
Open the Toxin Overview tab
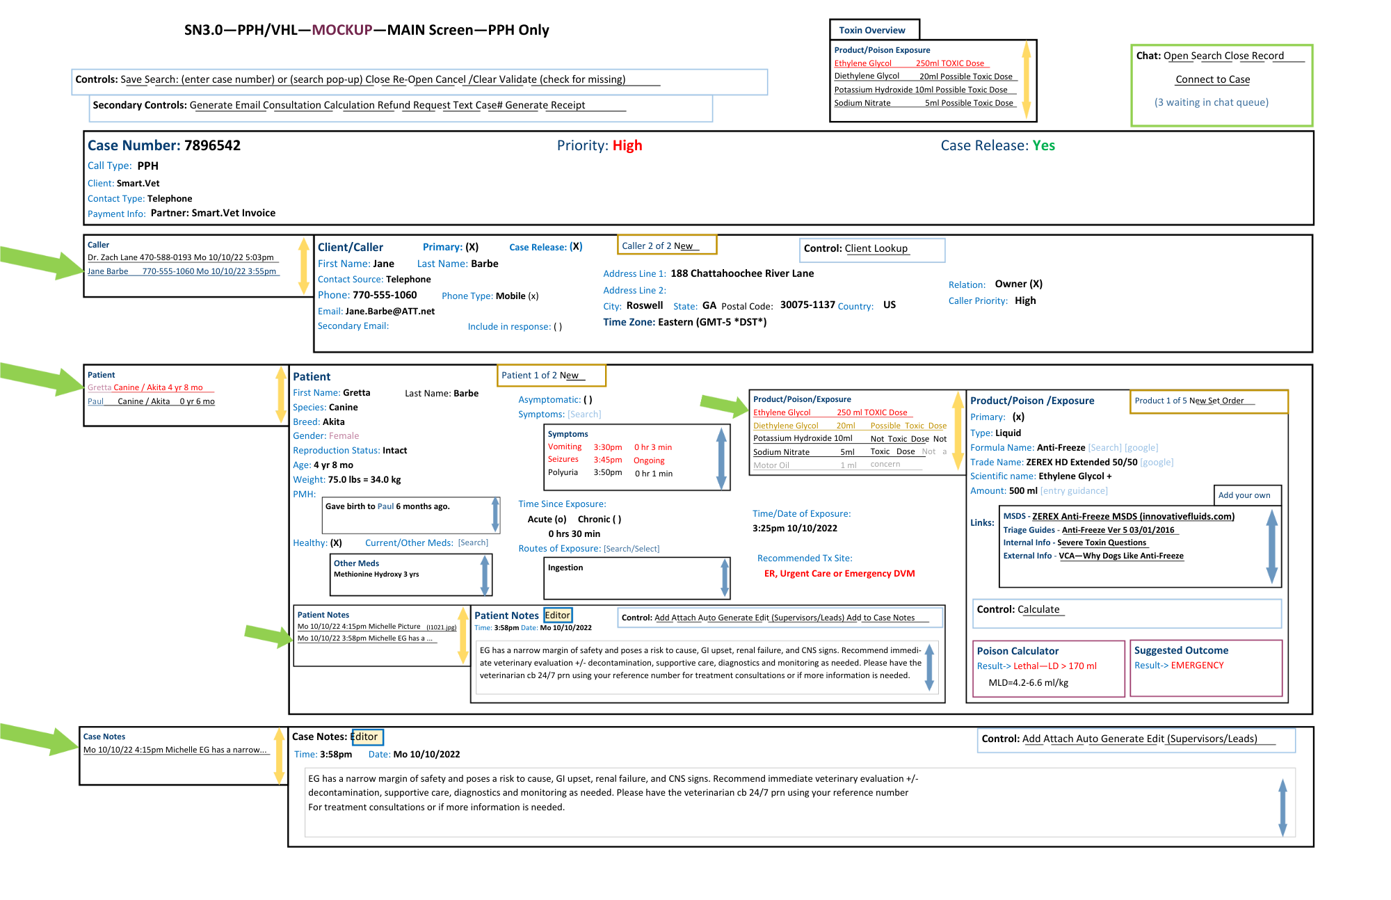tap(874, 30)
